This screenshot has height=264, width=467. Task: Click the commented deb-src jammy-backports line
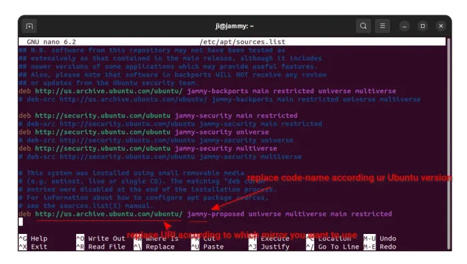tap(219, 99)
